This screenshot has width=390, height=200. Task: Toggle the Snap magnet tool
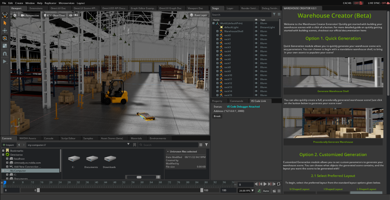pyautogui.click(x=5, y=53)
